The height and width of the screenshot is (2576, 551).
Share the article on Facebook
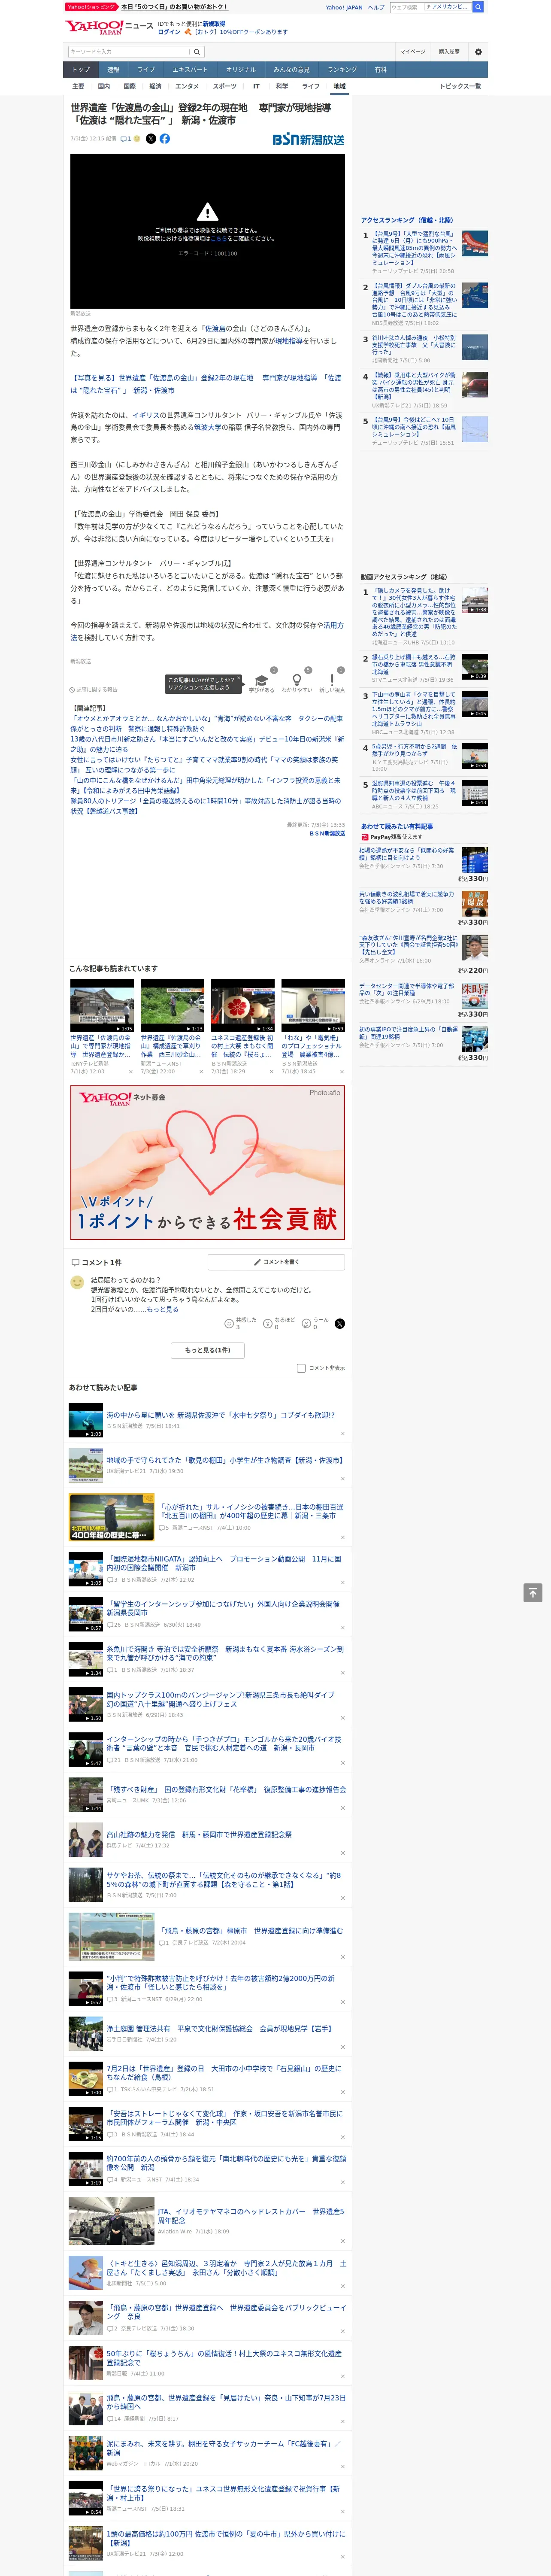[x=165, y=139]
